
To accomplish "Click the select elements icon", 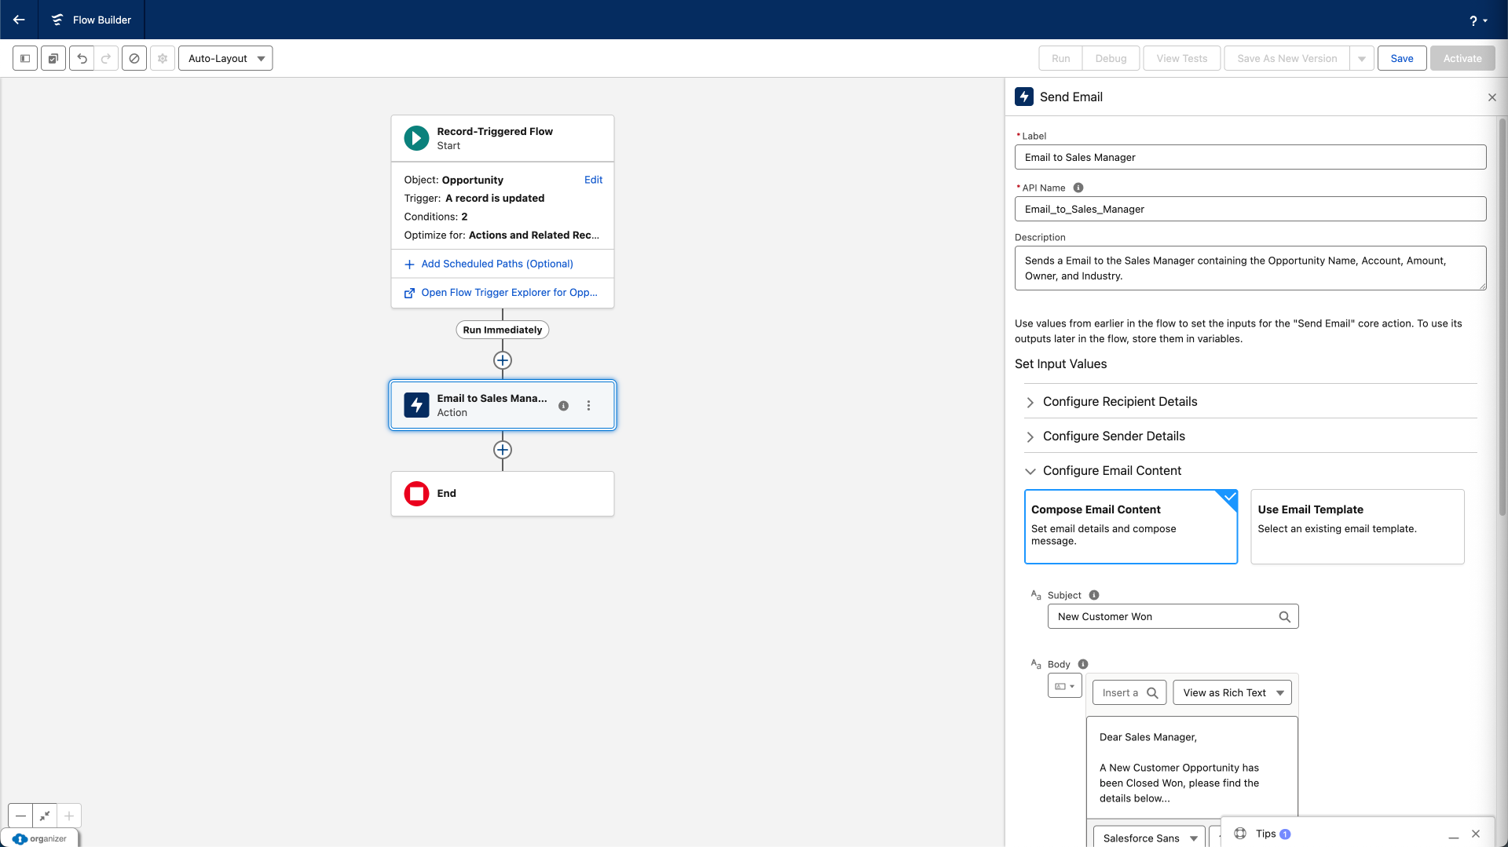I will (x=53, y=58).
